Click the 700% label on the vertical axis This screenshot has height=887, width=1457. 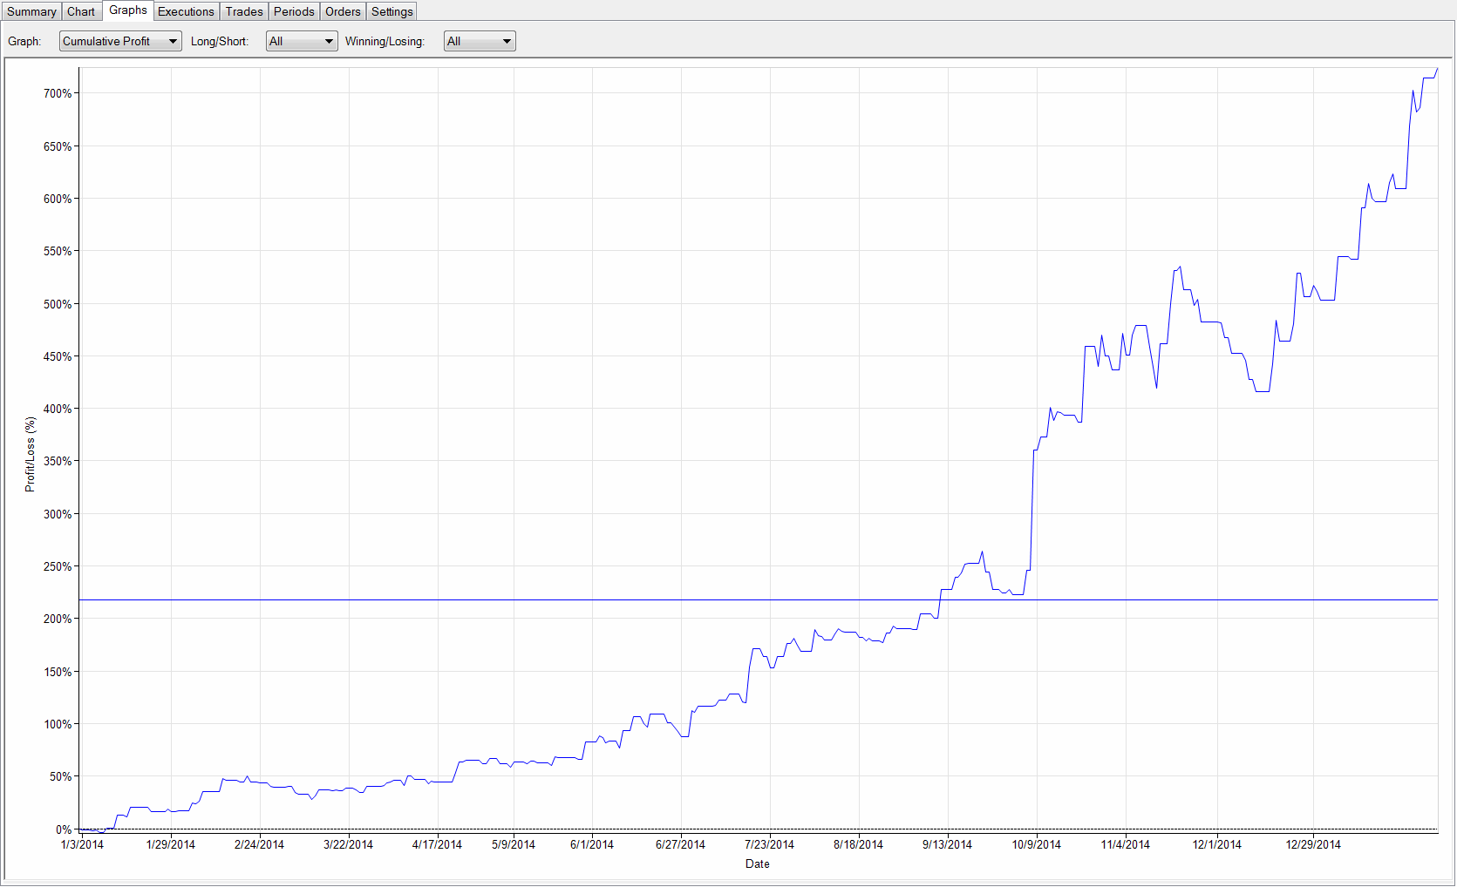pos(58,93)
